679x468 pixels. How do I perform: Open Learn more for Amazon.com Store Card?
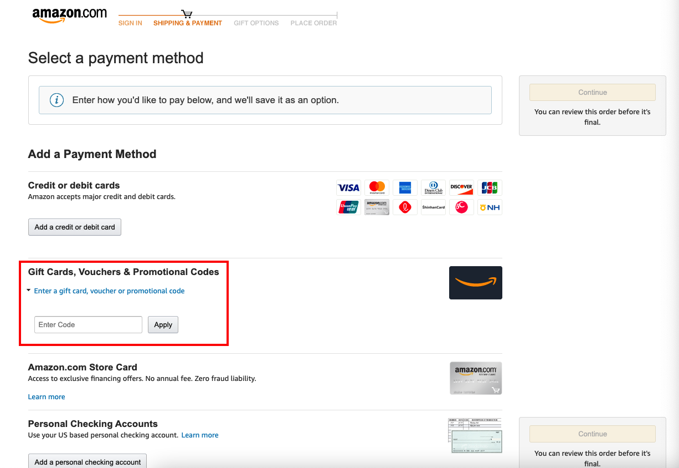[x=47, y=396]
